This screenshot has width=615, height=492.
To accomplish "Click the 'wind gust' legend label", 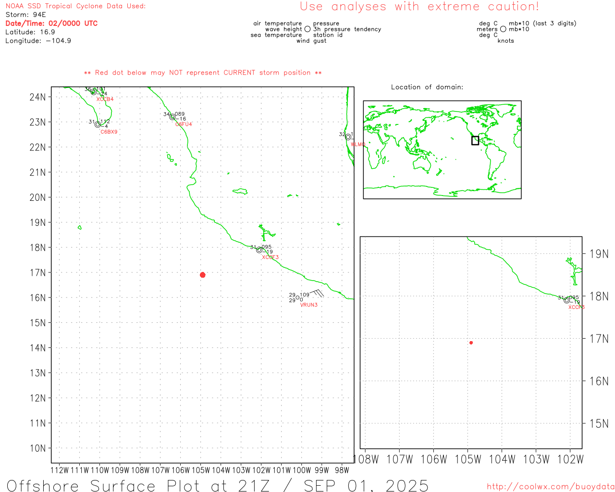I will (x=311, y=41).
